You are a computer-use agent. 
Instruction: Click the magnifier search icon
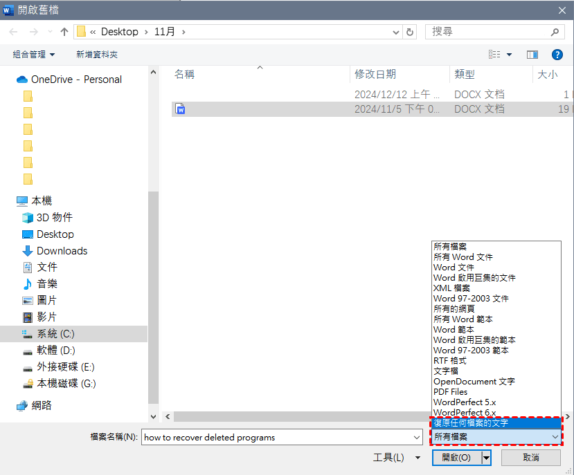(555, 32)
